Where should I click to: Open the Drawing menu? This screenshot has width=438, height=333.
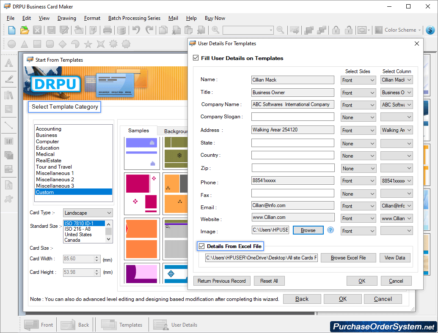pos(67,18)
